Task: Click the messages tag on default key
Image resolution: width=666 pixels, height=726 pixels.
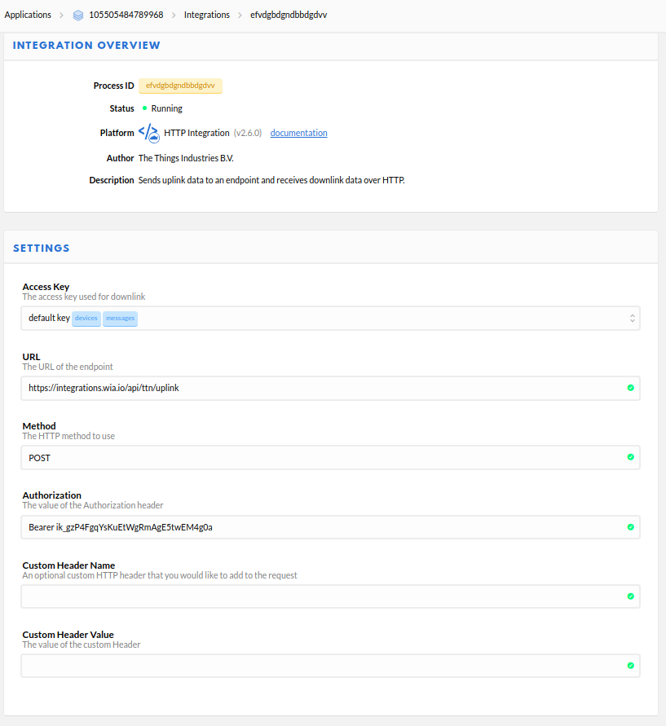Action: click(x=120, y=319)
